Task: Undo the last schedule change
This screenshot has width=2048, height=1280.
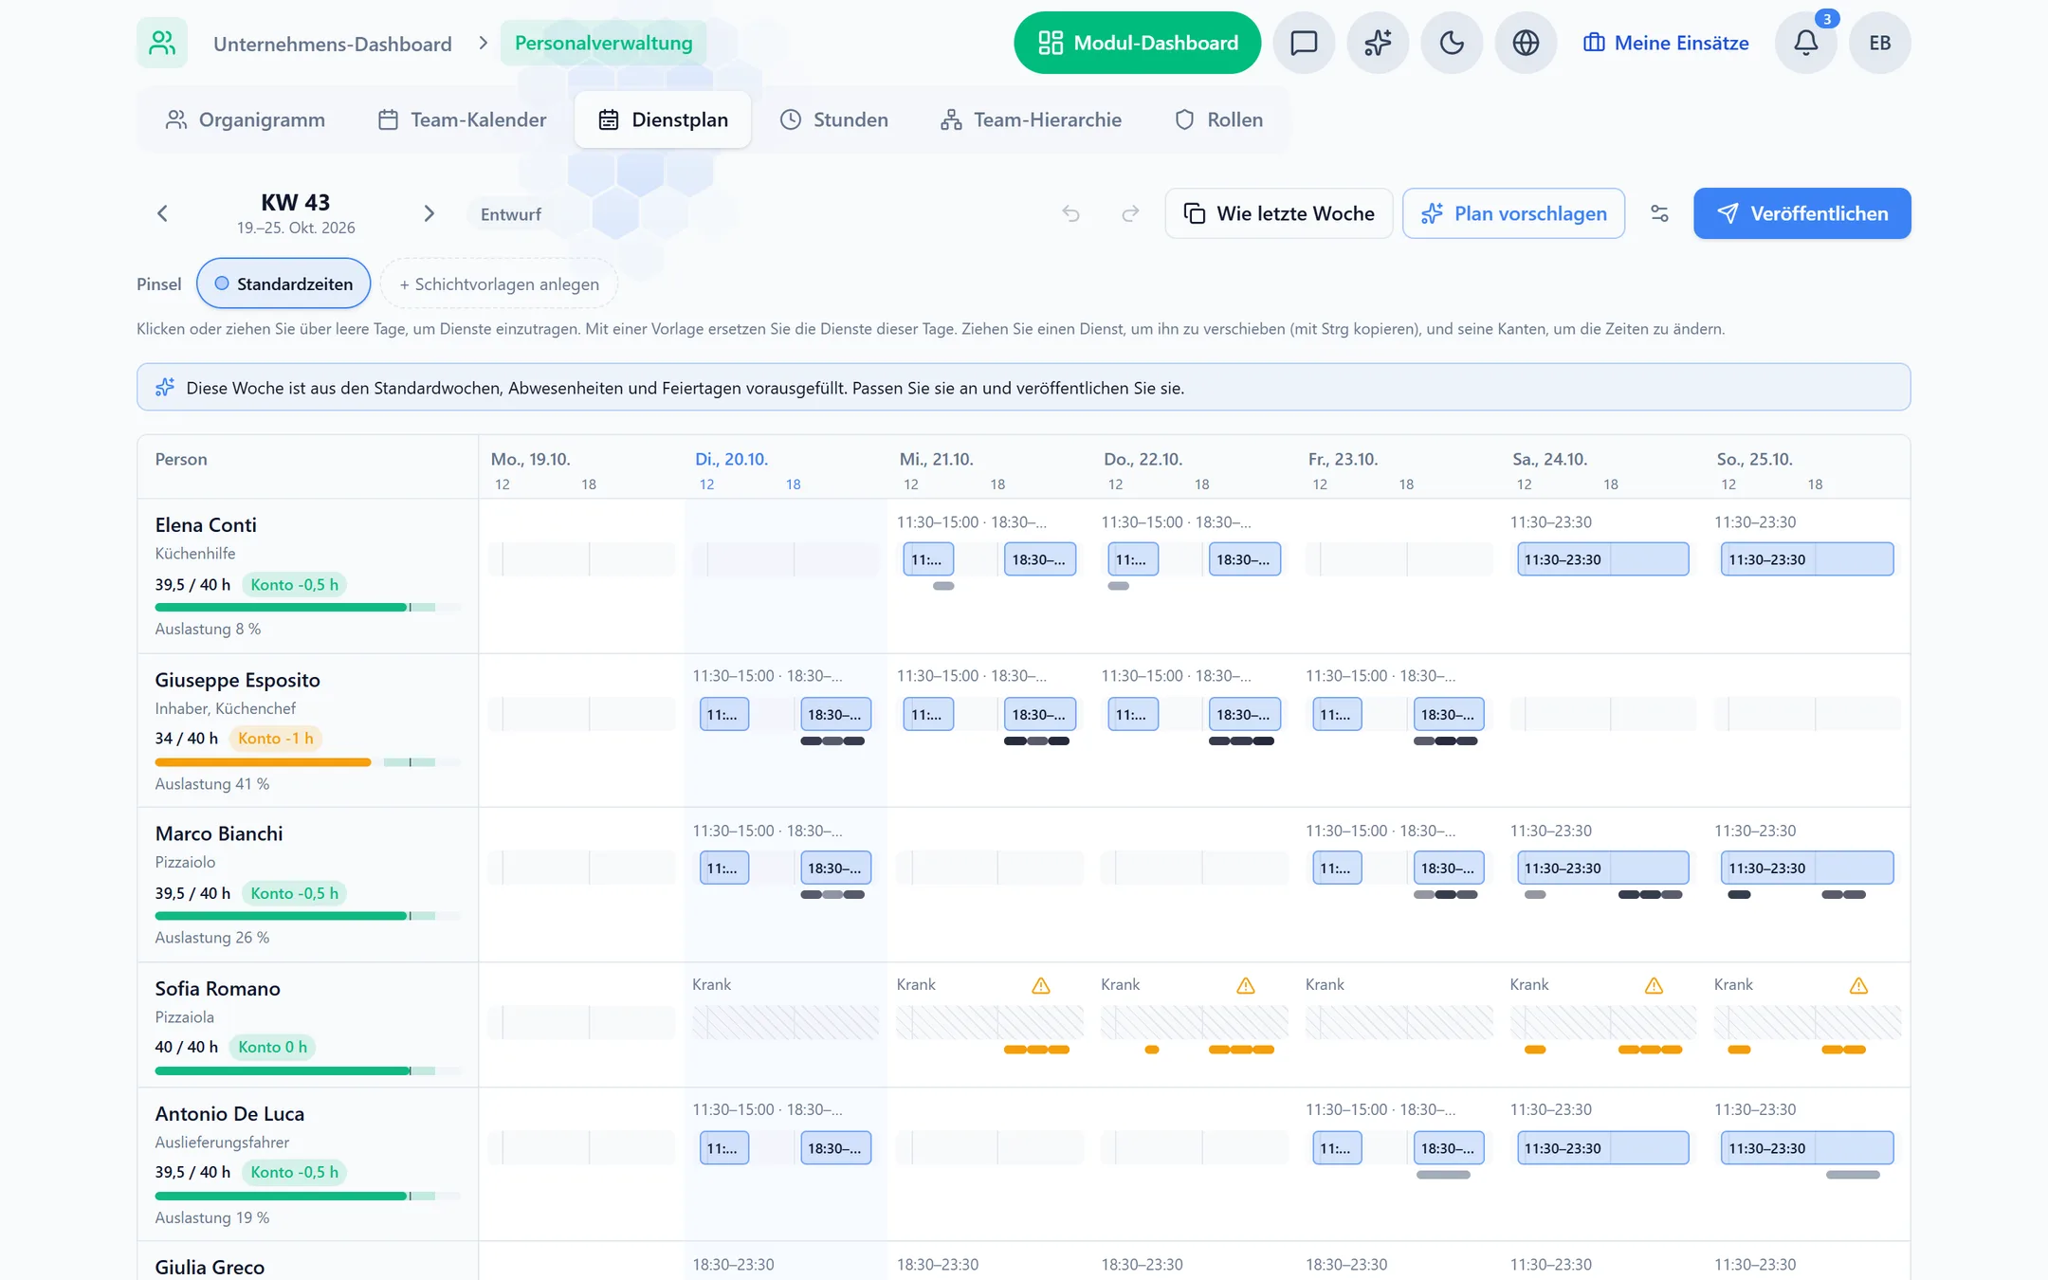Action: tap(1071, 213)
